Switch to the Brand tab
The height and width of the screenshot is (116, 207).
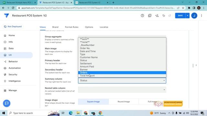pyautogui.click(x=55, y=27)
